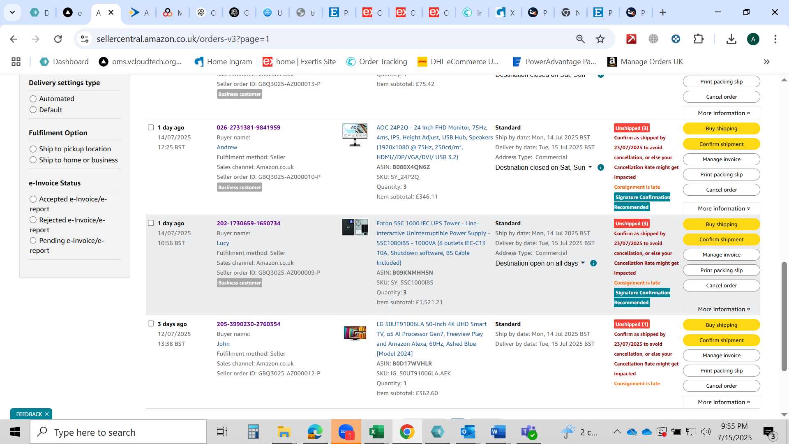Show hidden system tray icons chevron
789x444 pixels.
coord(617,432)
